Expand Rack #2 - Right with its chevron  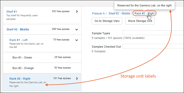[x=77, y=78]
